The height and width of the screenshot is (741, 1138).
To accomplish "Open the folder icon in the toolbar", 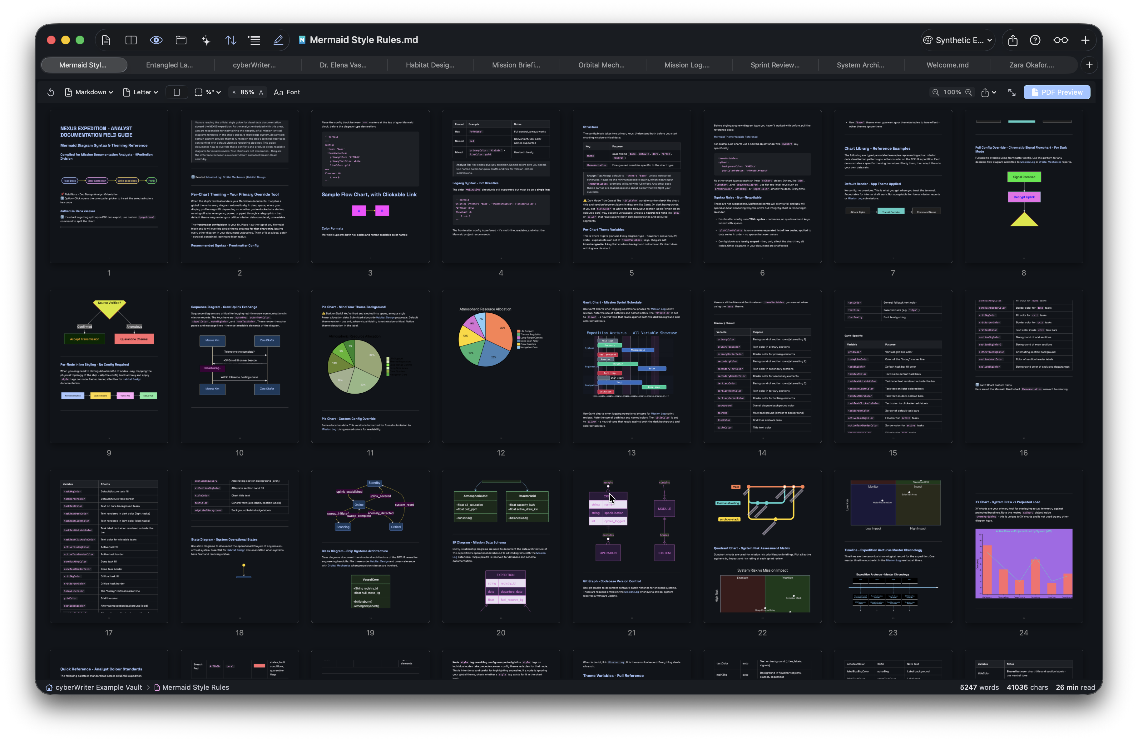I will [181, 40].
